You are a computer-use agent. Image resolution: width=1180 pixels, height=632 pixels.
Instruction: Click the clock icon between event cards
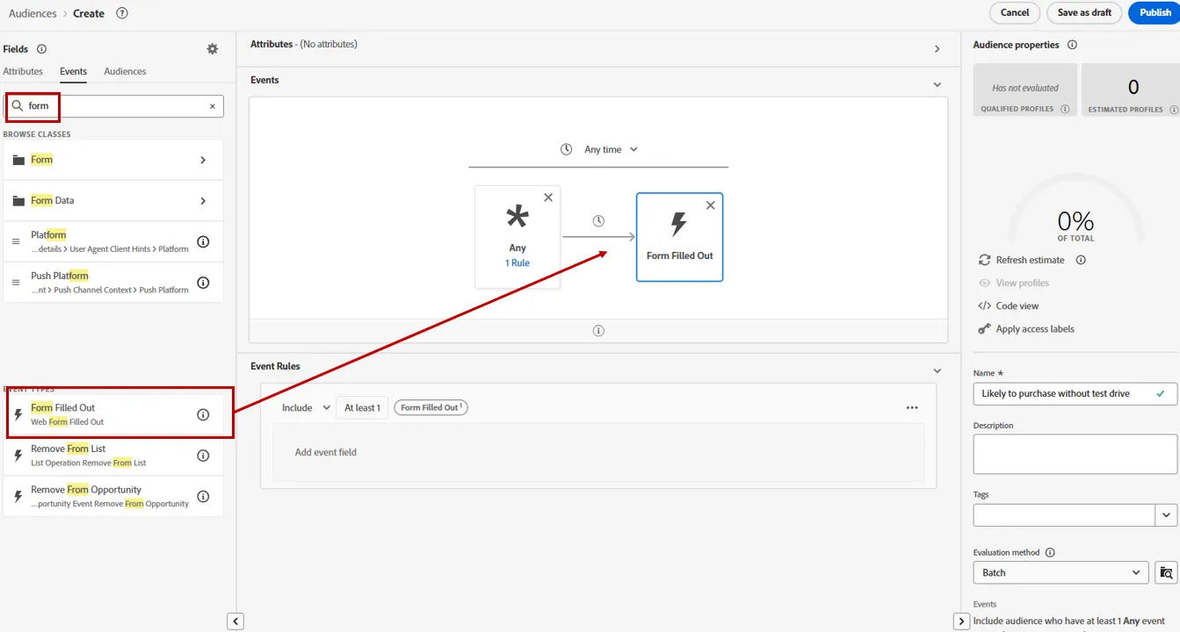(x=598, y=221)
